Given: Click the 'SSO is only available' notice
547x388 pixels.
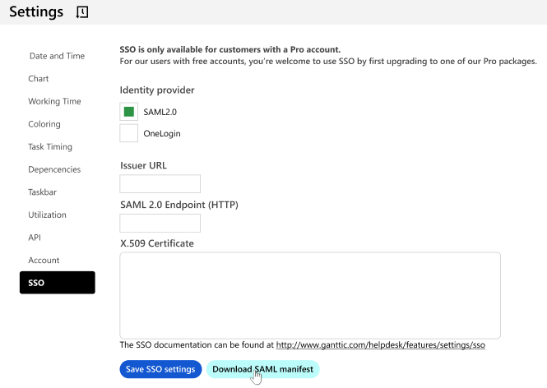Looking at the screenshot, I should point(230,49).
